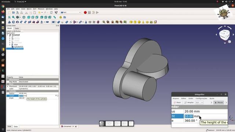Expand the Placement property row
235x132 pixels.
pos(8,87)
